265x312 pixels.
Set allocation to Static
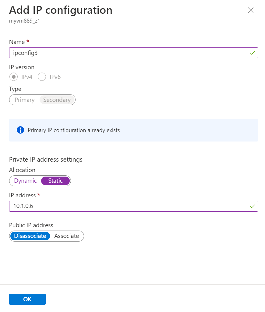click(x=55, y=181)
